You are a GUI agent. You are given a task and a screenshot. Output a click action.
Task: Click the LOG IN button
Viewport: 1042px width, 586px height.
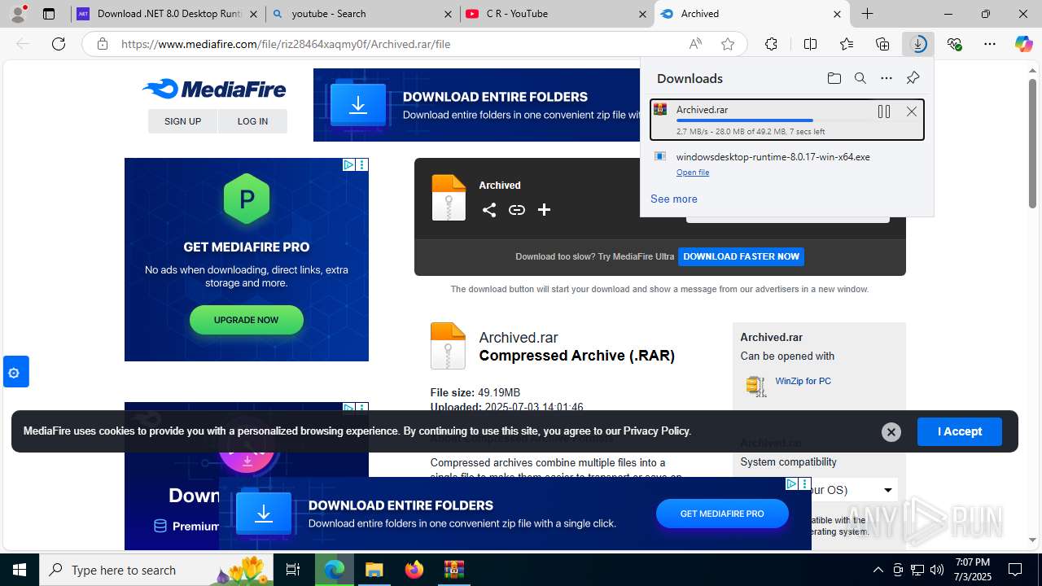coord(252,121)
